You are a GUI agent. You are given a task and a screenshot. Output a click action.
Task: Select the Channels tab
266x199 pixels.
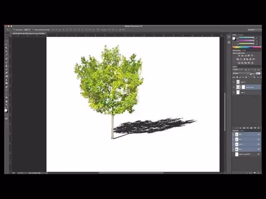(x=236, y=131)
